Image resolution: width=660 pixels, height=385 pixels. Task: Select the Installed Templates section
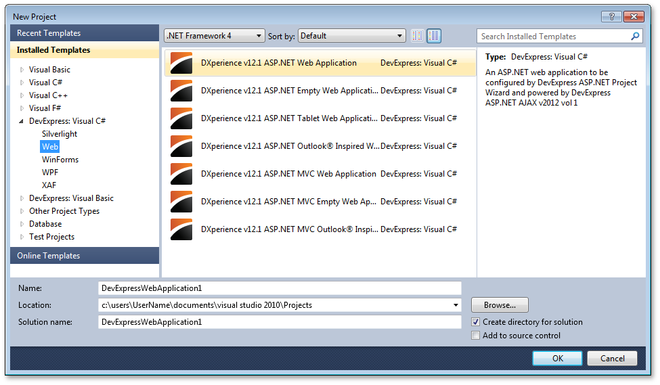pos(85,49)
